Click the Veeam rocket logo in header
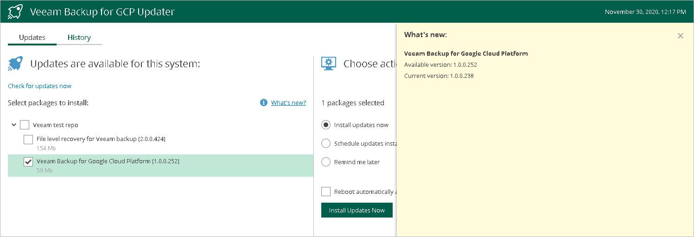This screenshot has width=694, height=237. pyautogui.click(x=15, y=12)
